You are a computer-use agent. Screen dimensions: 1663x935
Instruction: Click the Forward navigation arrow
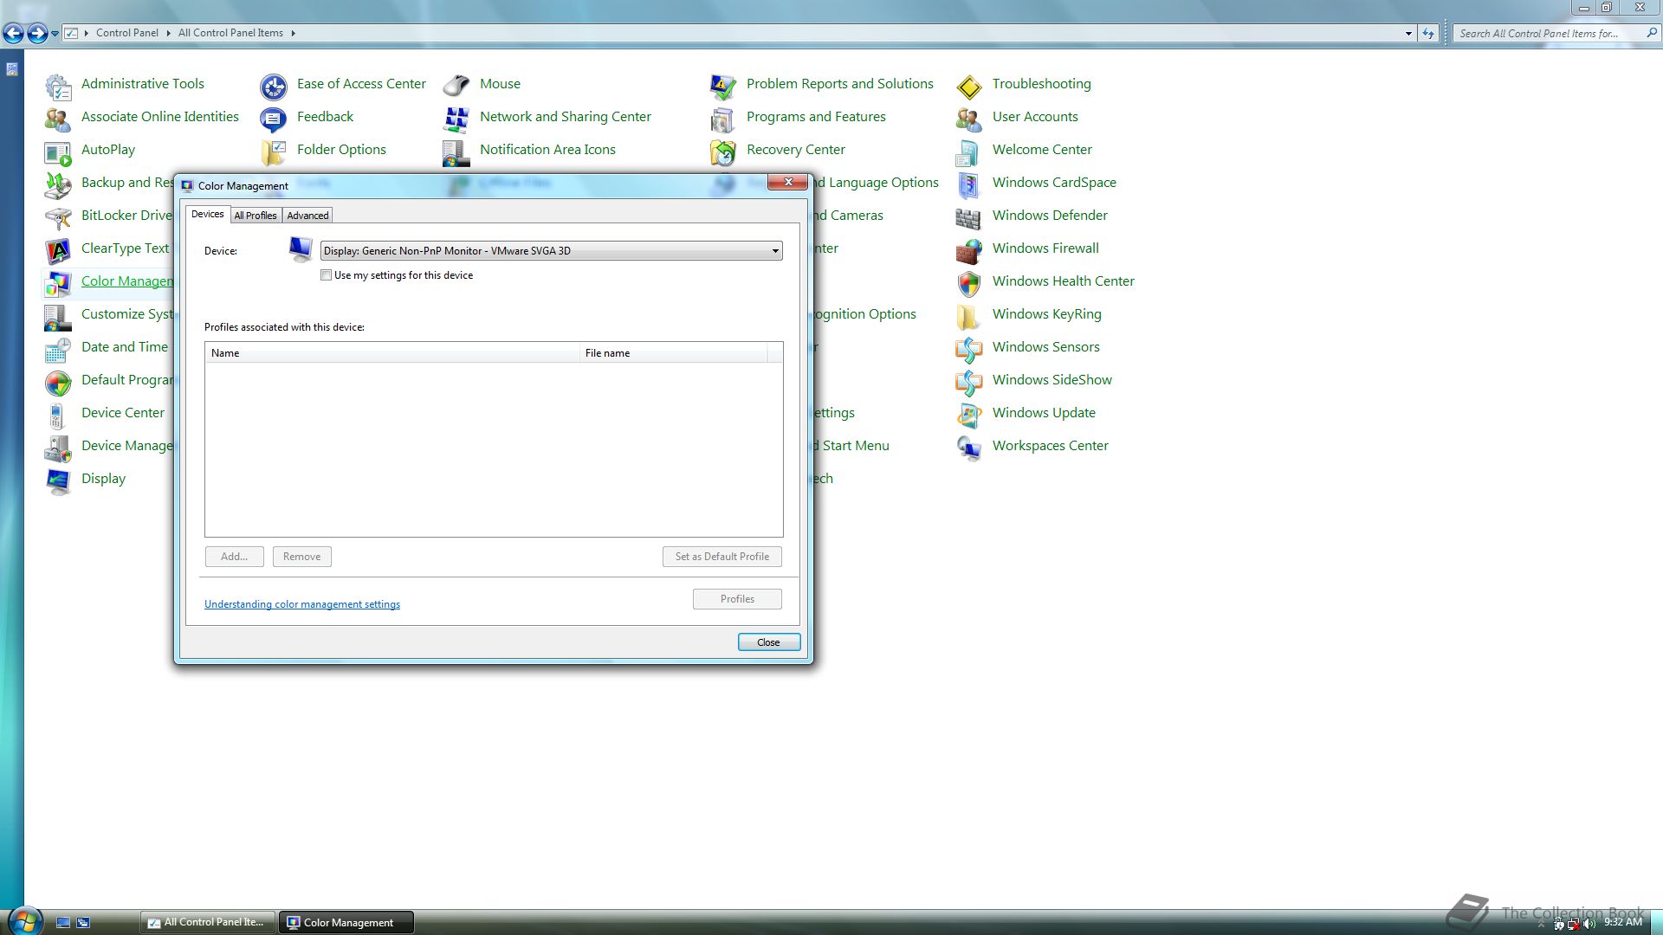pos(37,34)
